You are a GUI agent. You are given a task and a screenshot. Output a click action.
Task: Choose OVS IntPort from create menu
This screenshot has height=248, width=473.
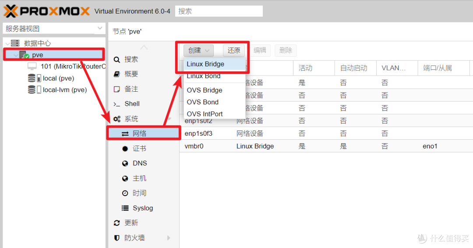pos(215,114)
